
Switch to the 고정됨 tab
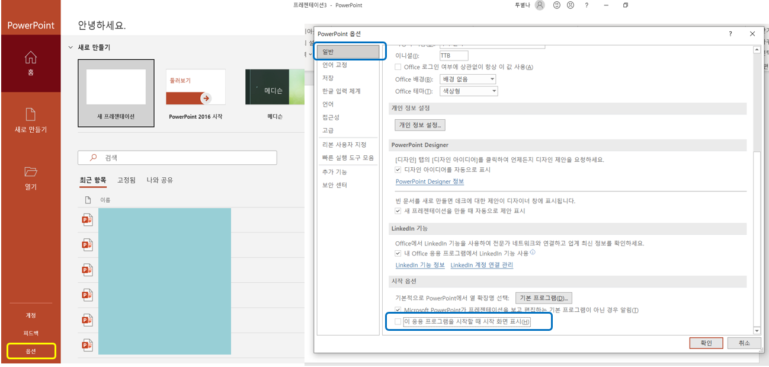[x=126, y=180]
